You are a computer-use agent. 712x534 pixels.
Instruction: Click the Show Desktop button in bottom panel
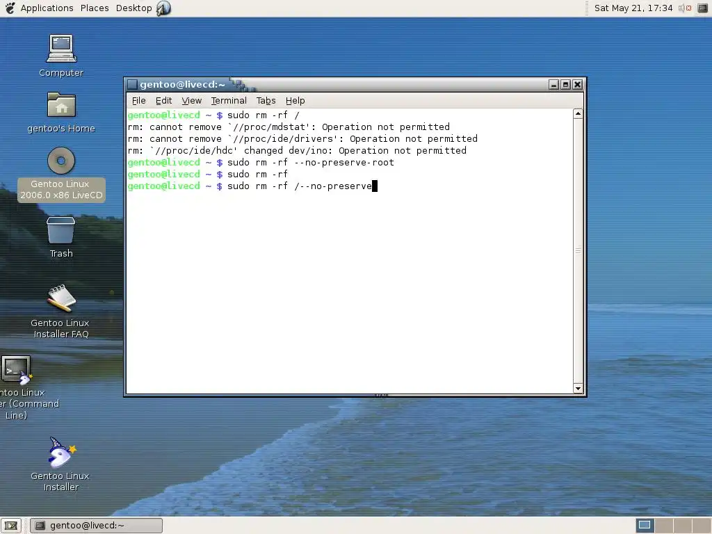[x=11, y=526]
